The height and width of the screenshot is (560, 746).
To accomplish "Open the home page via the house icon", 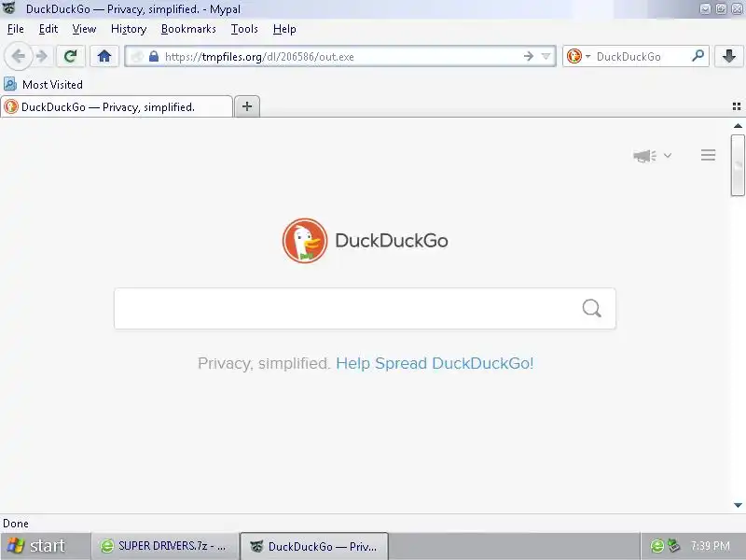I will (104, 56).
